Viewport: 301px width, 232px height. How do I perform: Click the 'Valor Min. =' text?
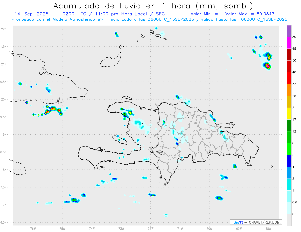click(x=204, y=14)
